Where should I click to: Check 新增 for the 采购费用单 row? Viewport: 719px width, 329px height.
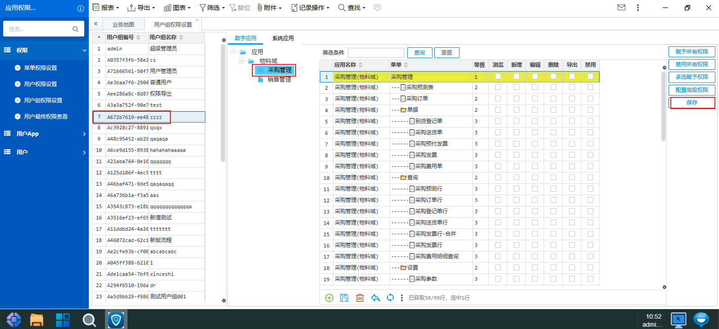[x=516, y=166]
